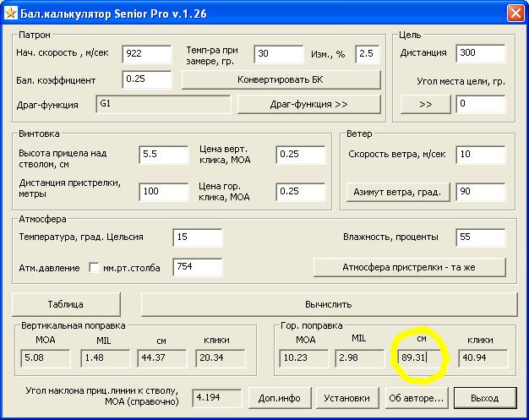Open the Таблица button
Screen dimensions: 529x420
[66, 304]
